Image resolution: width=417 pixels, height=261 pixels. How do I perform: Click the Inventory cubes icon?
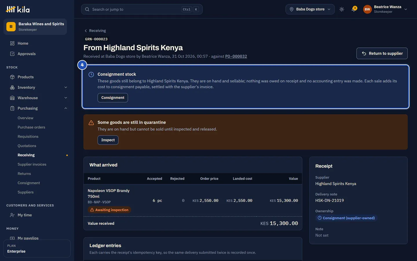point(12,87)
